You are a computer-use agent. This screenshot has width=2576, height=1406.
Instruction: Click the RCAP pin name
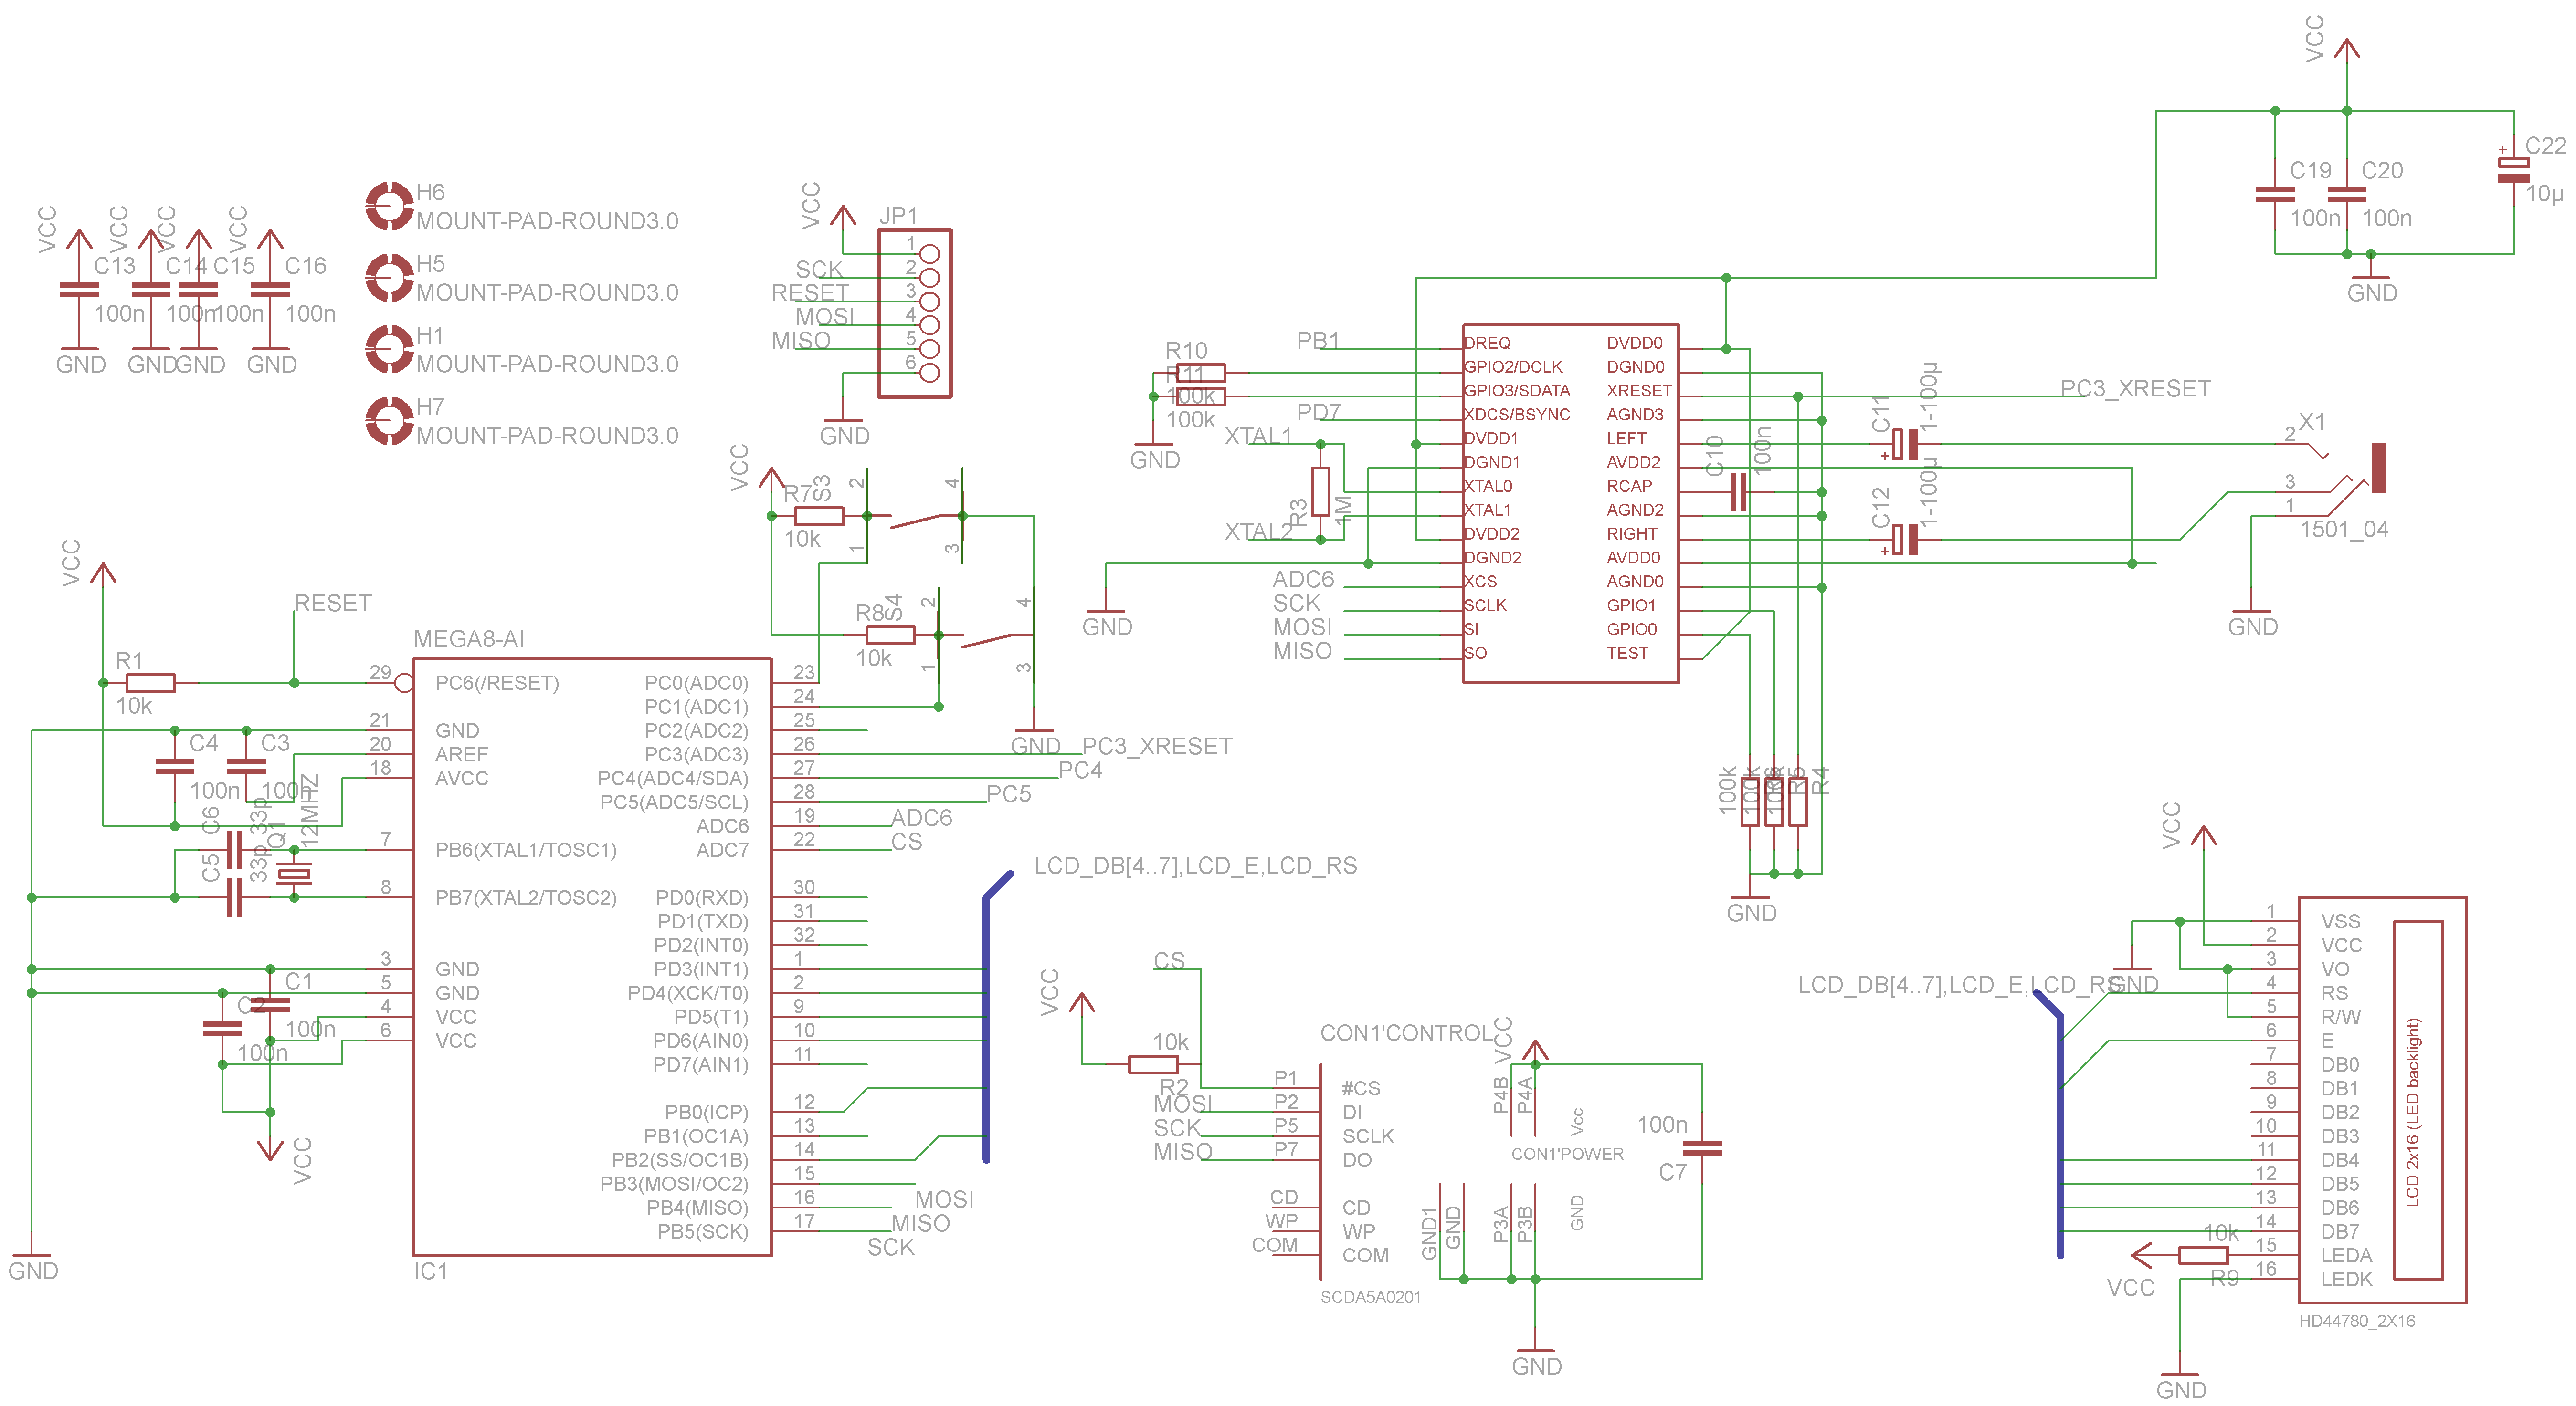(1629, 487)
